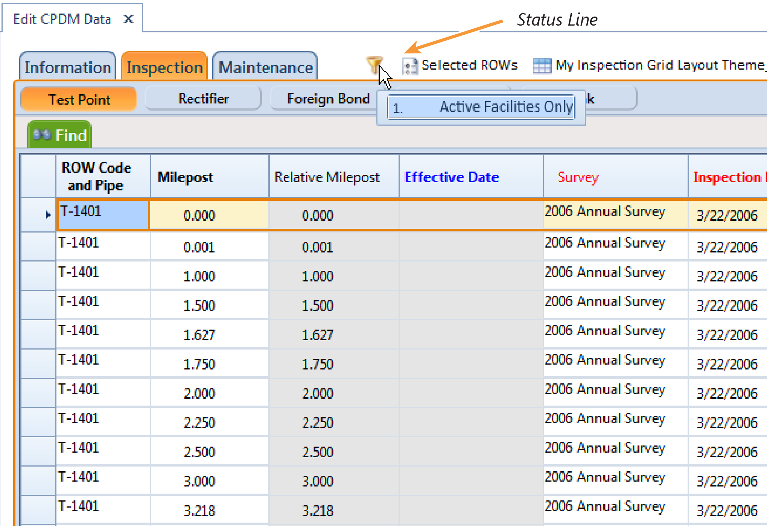
Task: Click the Inspection date column header
Action: (x=728, y=177)
